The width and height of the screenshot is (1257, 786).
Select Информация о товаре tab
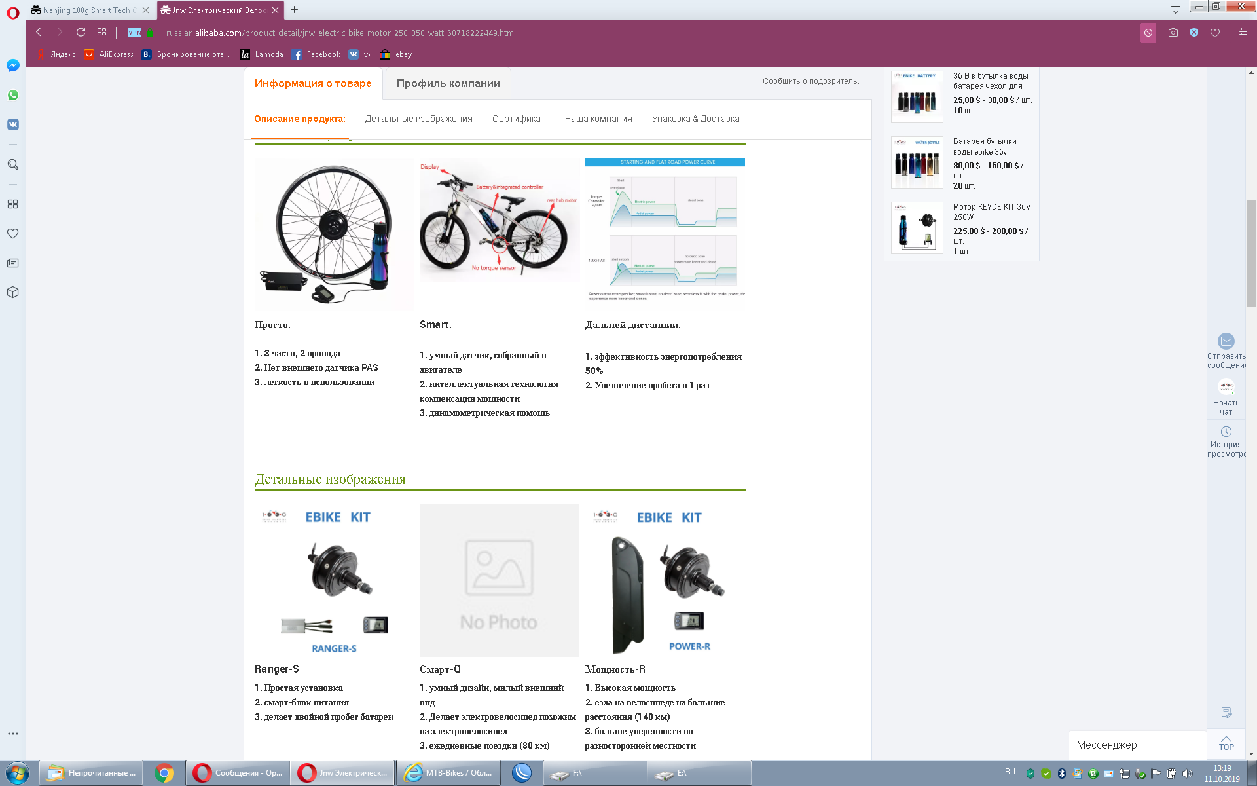tap(313, 83)
